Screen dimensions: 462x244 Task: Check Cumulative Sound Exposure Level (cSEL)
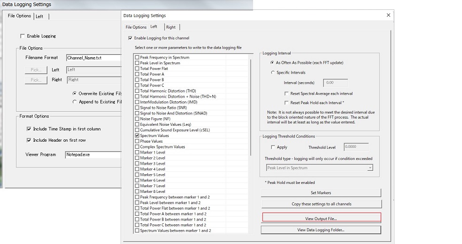(137, 130)
